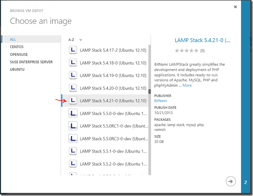Click the LAMP Stack 5.5.0RC1-0-dev icon
The width and height of the screenshot is (253, 196).
point(73,126)
